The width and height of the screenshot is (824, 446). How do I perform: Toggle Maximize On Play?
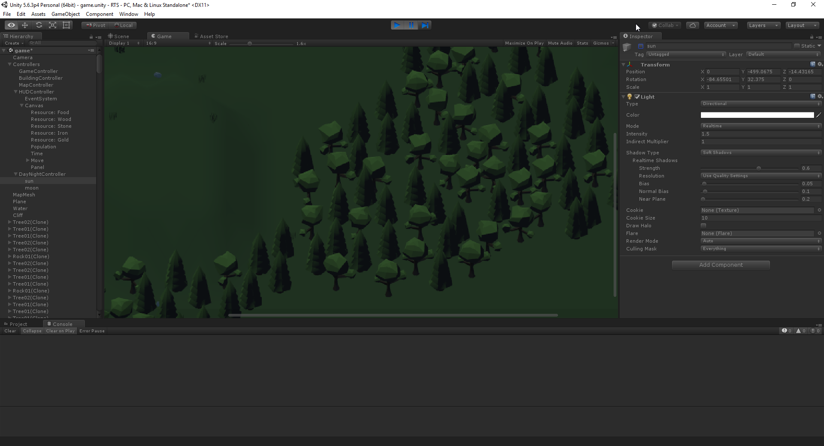click(x=524, y=43)
